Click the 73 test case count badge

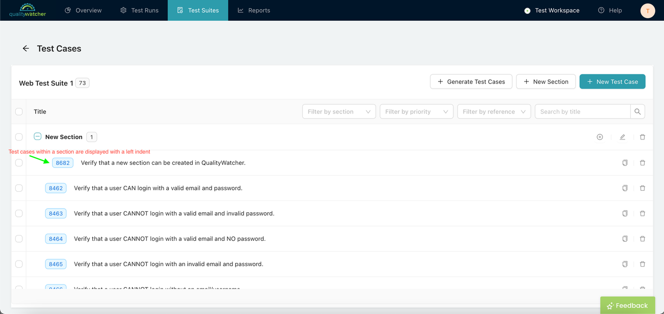pyautogui.click(x=82, y=83)
